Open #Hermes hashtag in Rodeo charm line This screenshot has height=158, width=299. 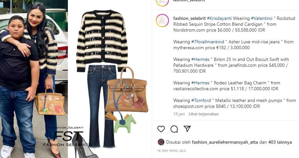pyautogui.click(x=200, y=83)
